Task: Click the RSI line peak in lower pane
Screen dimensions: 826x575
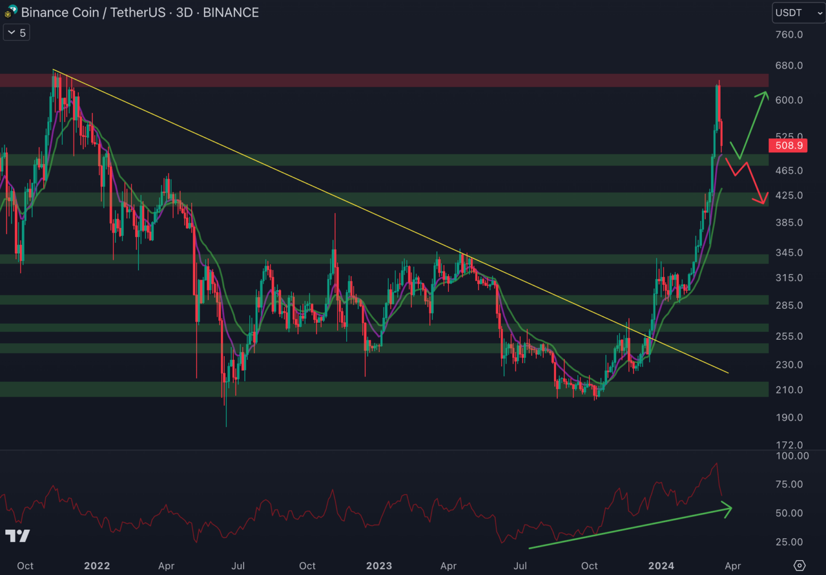Action: 717,464
